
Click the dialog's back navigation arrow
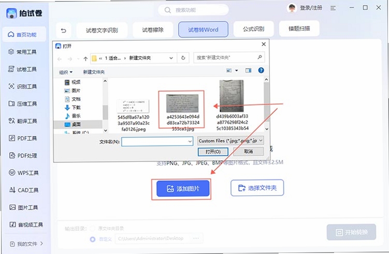click(60, 59)
